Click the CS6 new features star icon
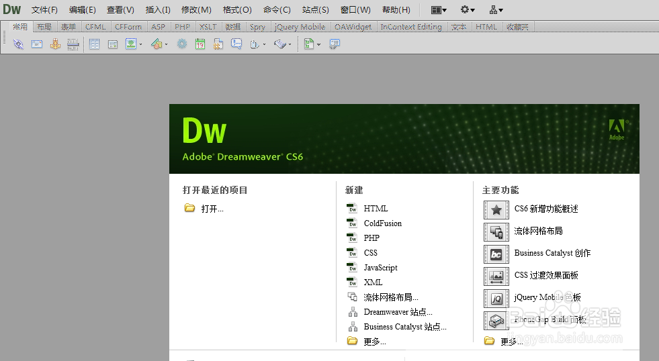This screenshot has height=361, width=659. (496, 209)
